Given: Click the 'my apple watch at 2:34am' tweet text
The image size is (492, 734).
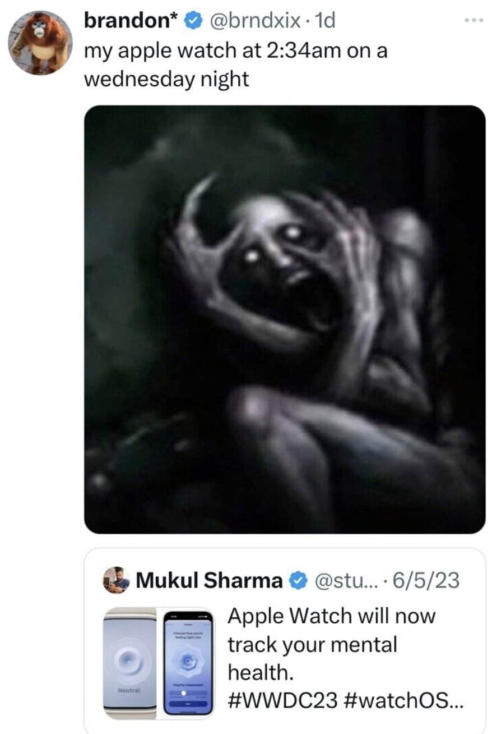Looking at the screenshot, I should [x=235, y=51].
